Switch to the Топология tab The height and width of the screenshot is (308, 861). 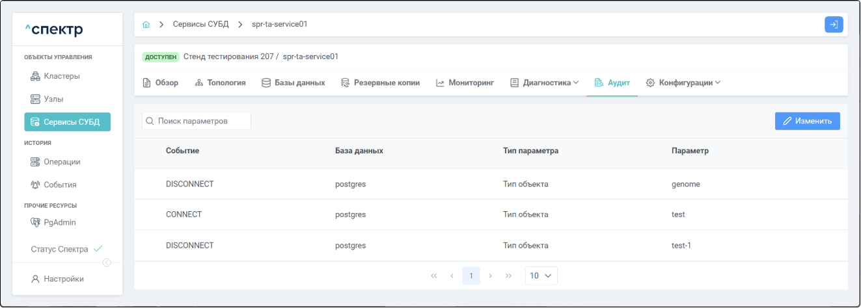pyautogui.click(x=220, y=83)
